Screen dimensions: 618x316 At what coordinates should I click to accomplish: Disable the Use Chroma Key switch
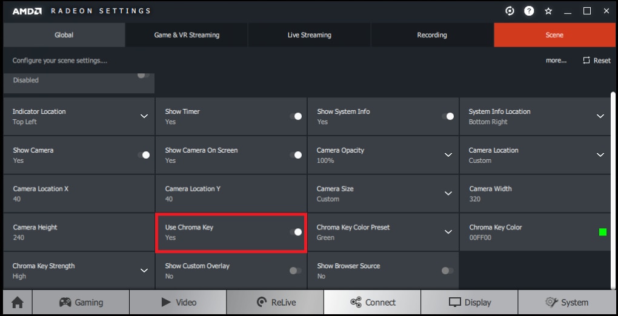(x=296, y=232)
